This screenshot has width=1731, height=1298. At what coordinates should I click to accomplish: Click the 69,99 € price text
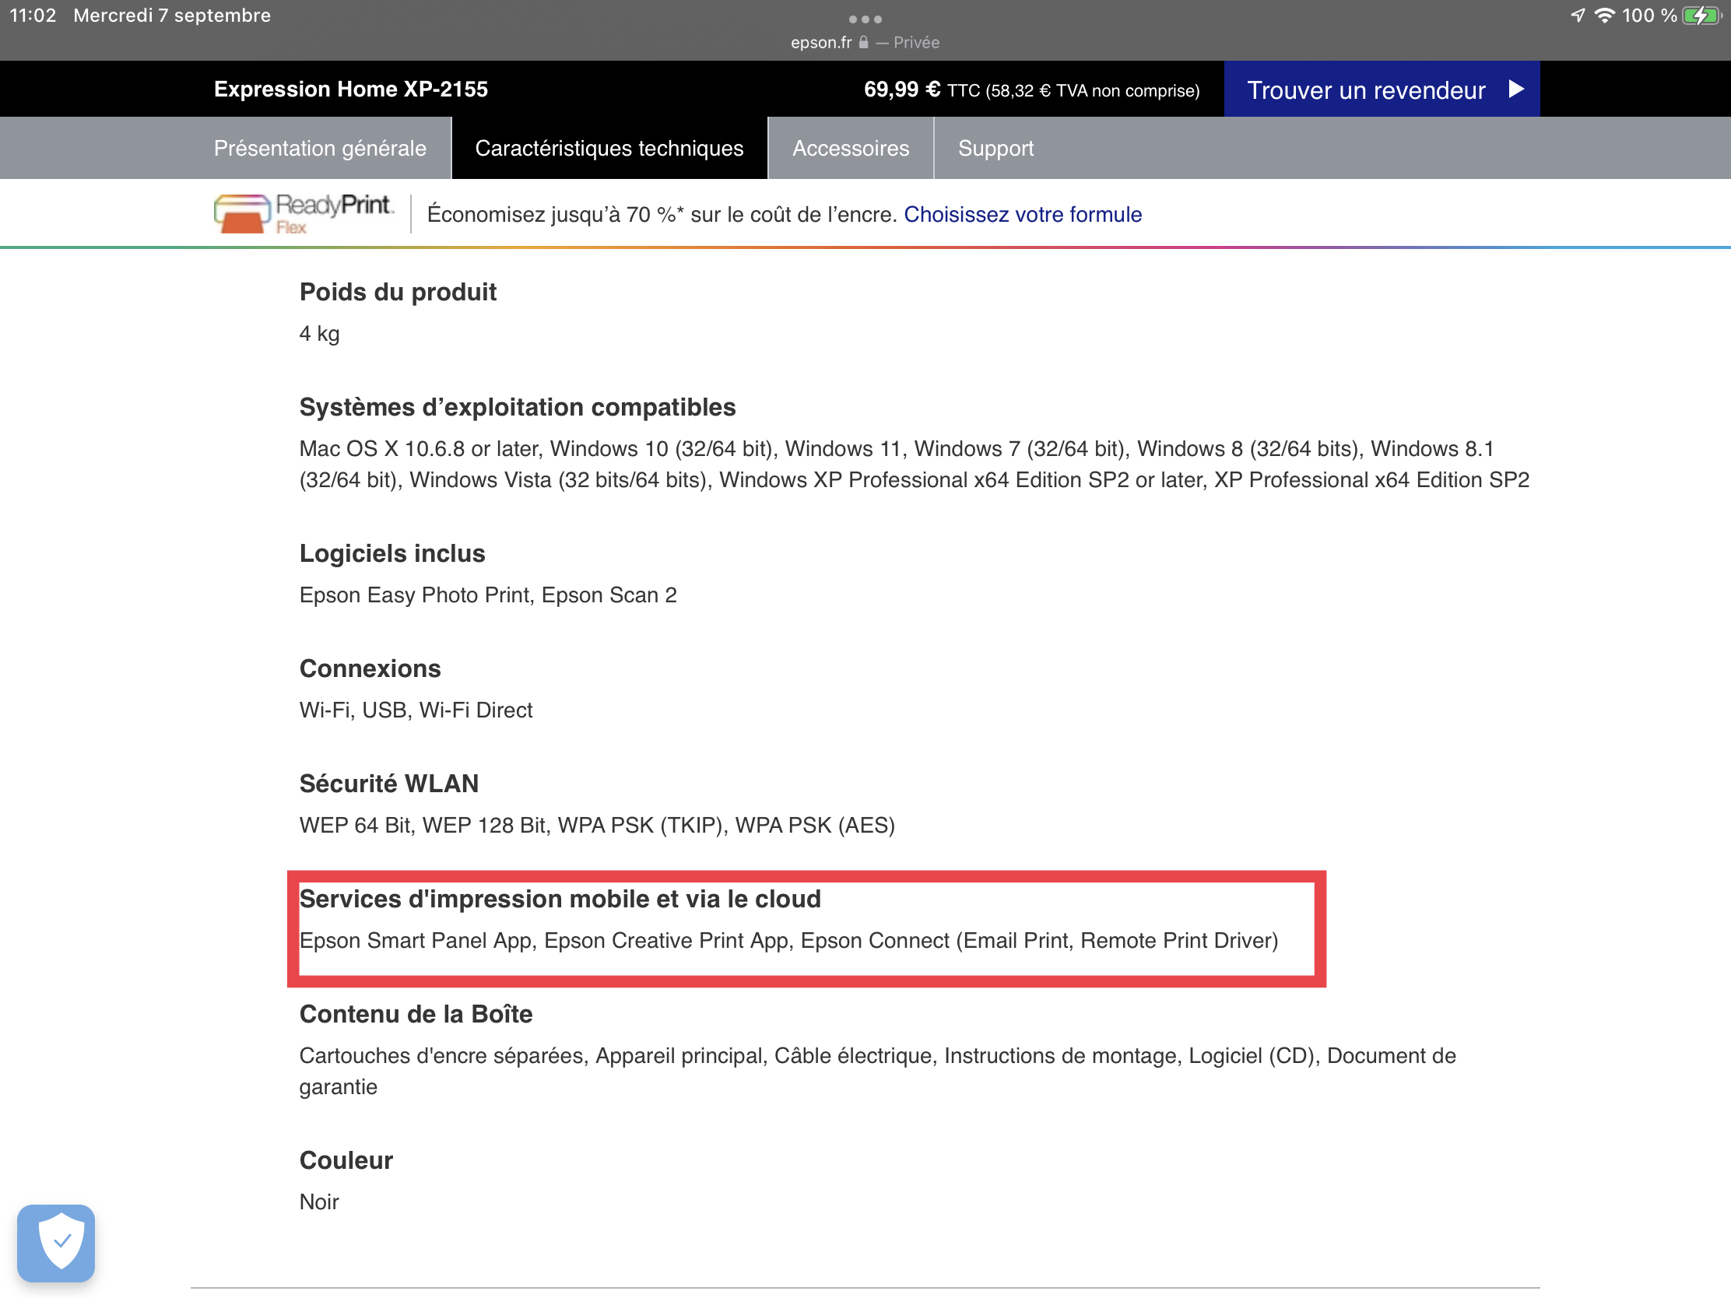[901, 89]
